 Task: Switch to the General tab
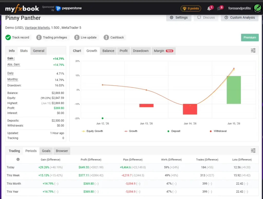[x=39, y=51]
